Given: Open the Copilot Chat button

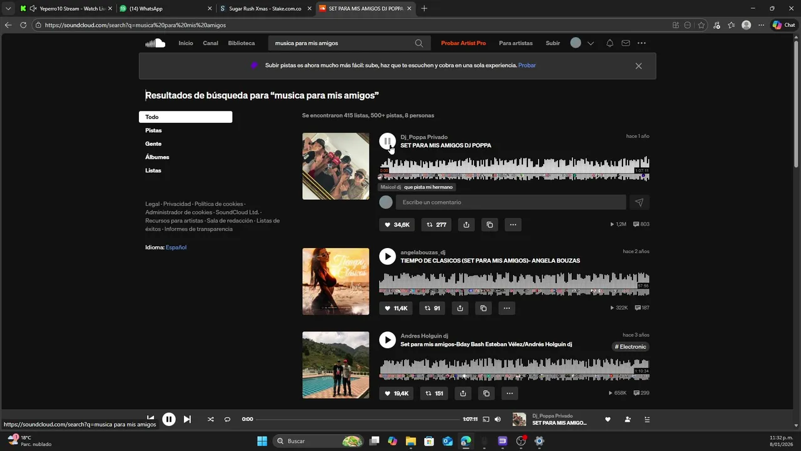Looking at the screenshot, I should click(783, 25).
